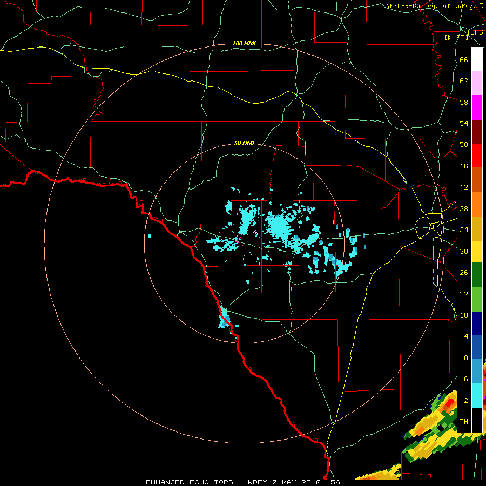Image resolution: width=486 pixels, height=486 pixels.
Task: Click the legend value 6
Action: point(465,379)
